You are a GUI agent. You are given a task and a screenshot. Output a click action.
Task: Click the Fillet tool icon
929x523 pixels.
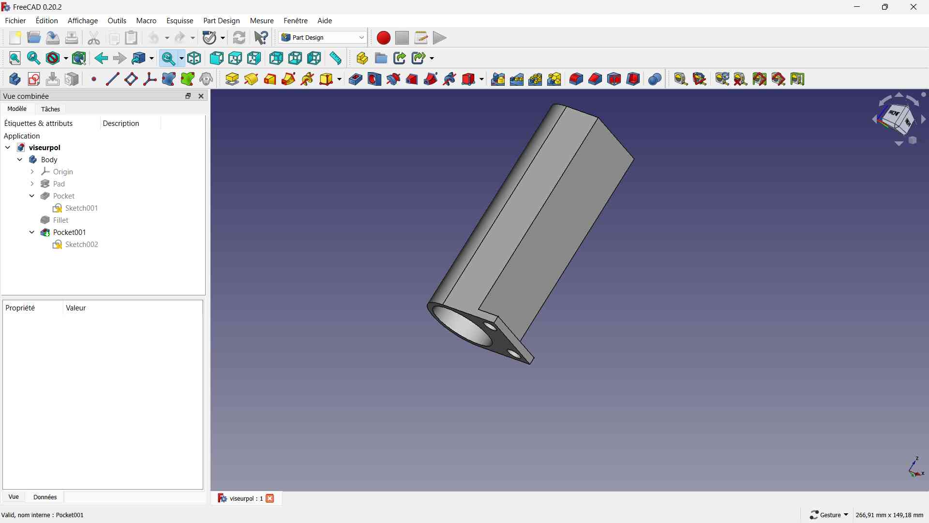pyautogui.click(x=576, y=79)
